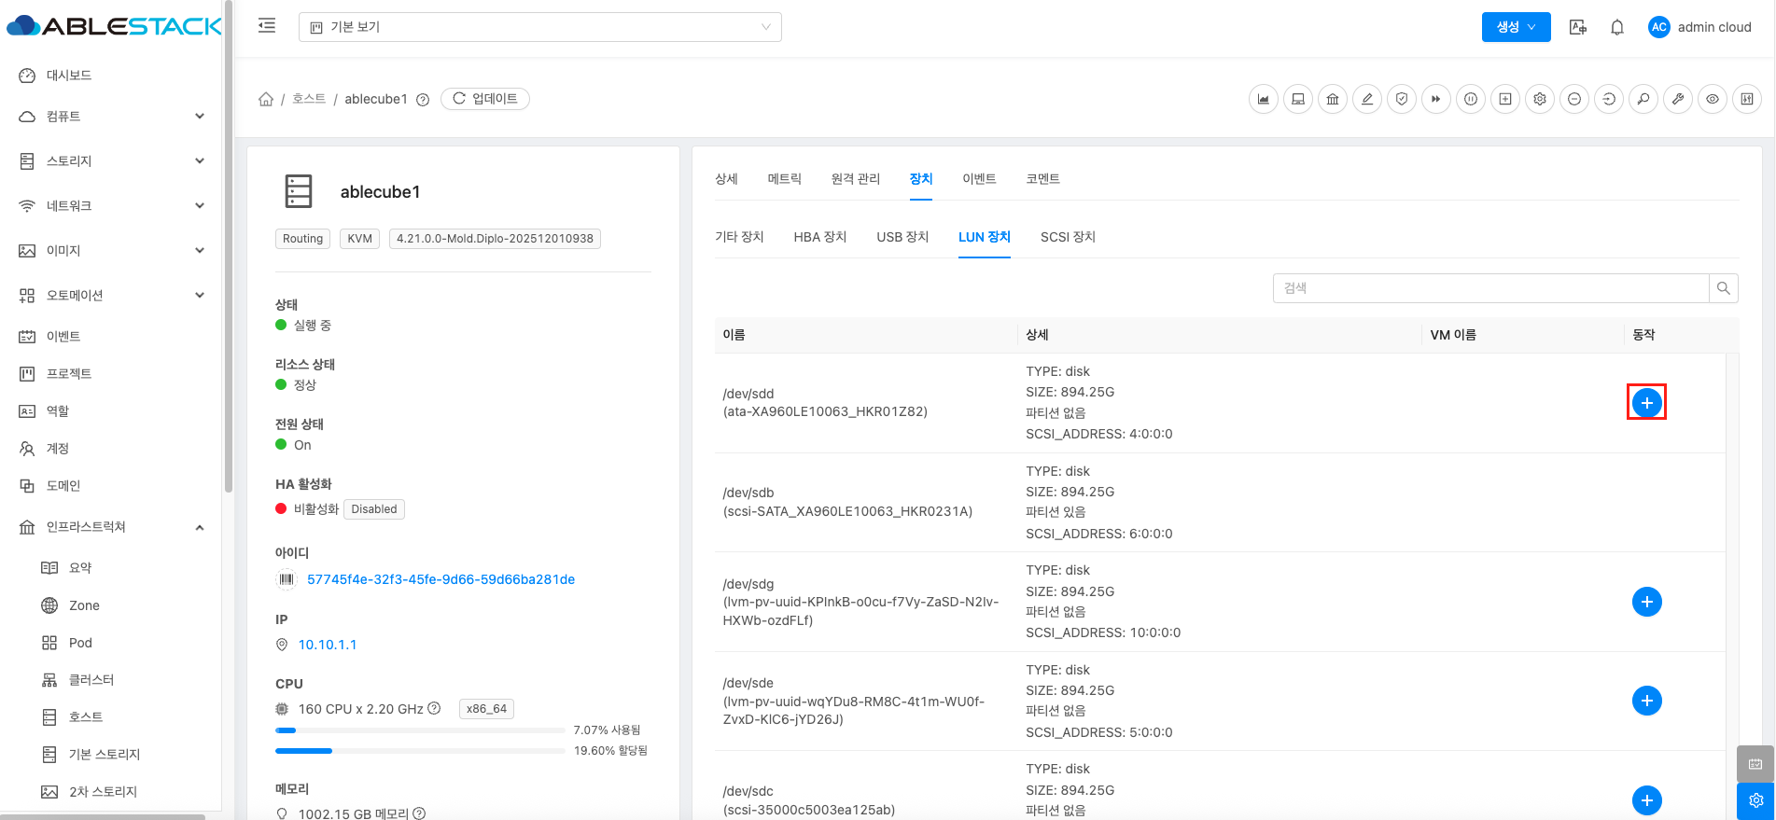This screenshot has width=1776, height=820.
Task: Click the plus button for /dev/sdg LUN
Action: click(x=1646, y=602)
